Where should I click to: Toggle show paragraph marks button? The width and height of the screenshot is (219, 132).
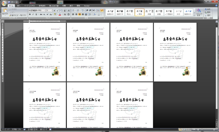tap(102, 10)
